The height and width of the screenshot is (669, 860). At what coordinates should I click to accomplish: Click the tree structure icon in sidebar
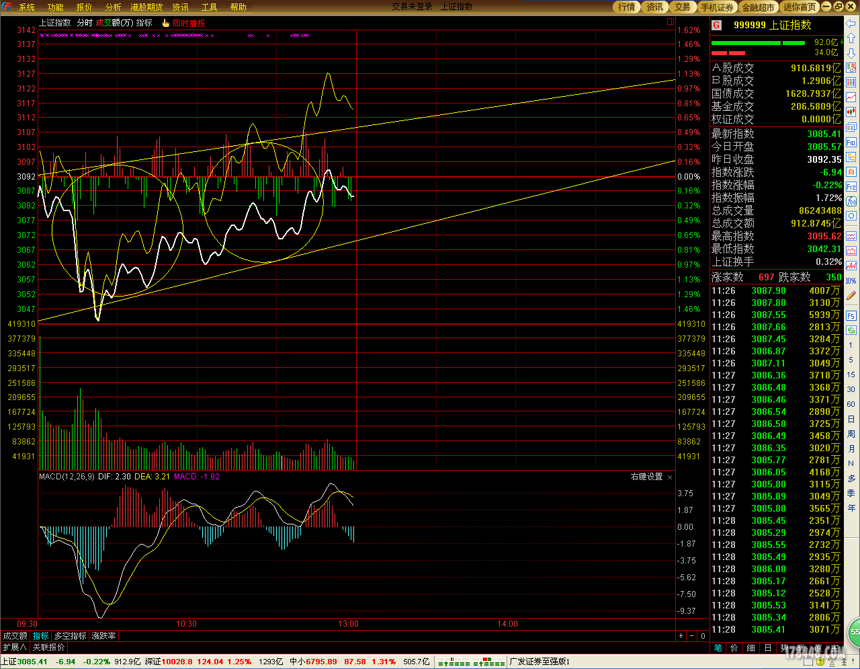pos(851,157)
